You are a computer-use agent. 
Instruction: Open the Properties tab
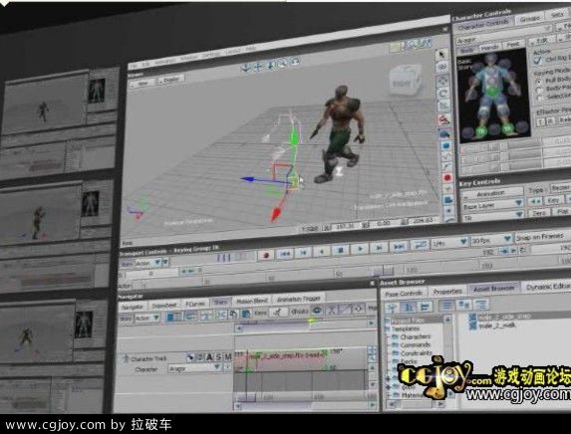pyautogui.click(x=447, y=291)
